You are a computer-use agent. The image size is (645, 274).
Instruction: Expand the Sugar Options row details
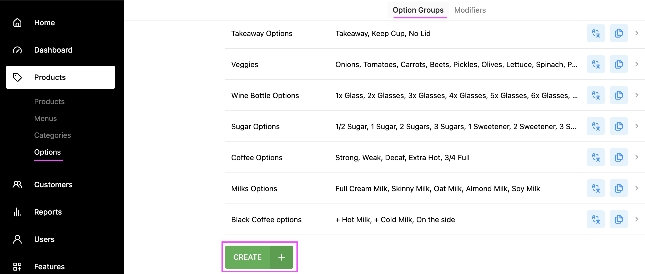(637, 126)
